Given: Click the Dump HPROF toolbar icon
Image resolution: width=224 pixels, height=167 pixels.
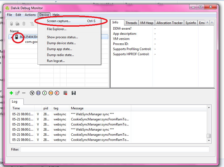Looking at the screenshot, I should (x=18, y=24).
